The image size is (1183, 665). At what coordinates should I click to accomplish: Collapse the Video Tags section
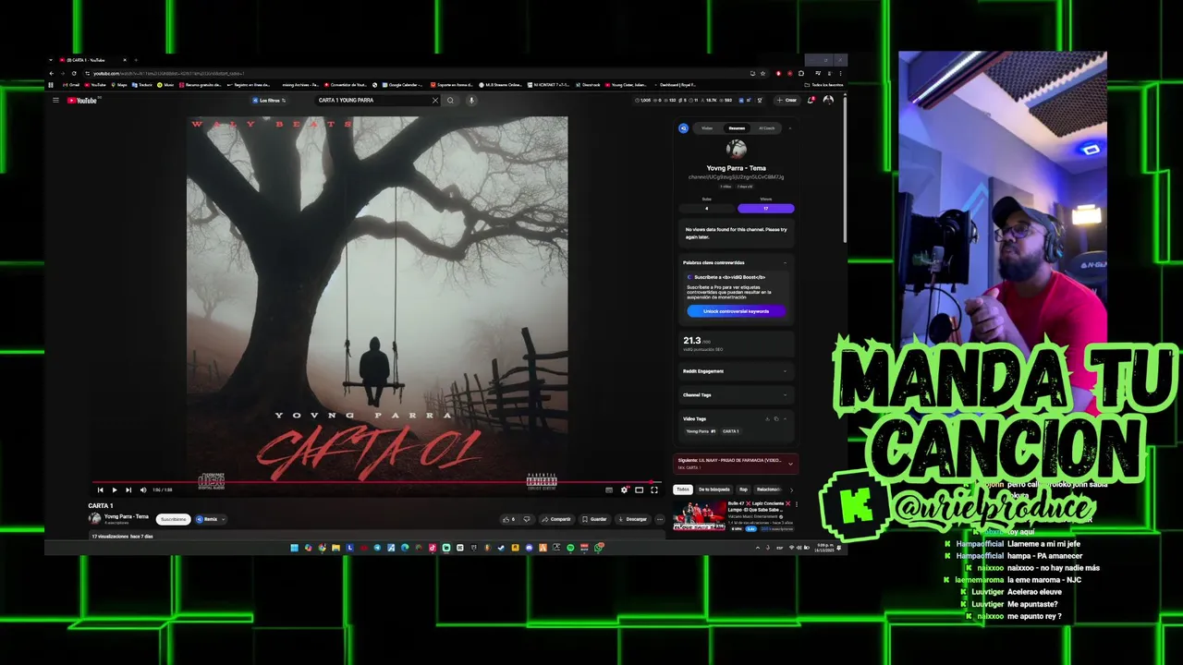[x=785, y=418]
